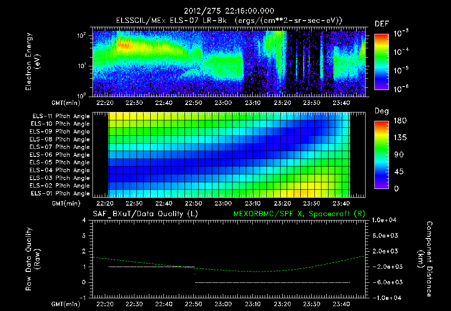The width and height of the screenshot is (451, 311).
Task: Click the 10^-6 value on DEF colorbar
Action: (401, 89)
